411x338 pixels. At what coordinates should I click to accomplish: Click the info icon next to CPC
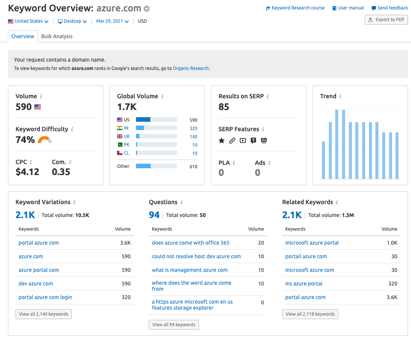(x=31, y=162)
